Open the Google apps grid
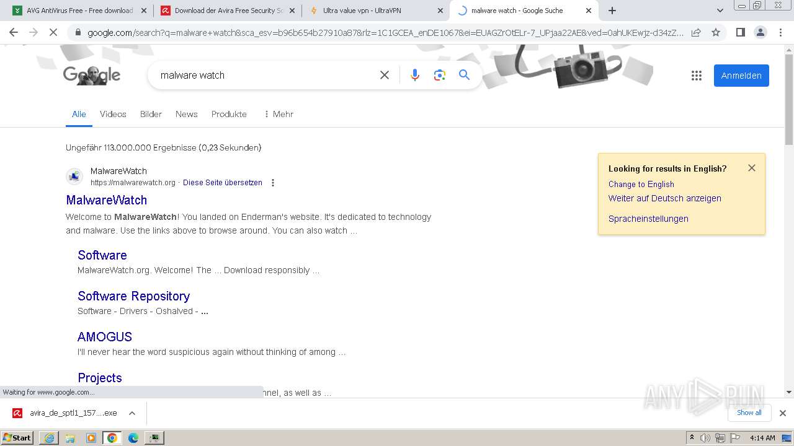Image resolution: width=794 pixels, height=446 pixels. pyautogui.click(x=697, y=76)
